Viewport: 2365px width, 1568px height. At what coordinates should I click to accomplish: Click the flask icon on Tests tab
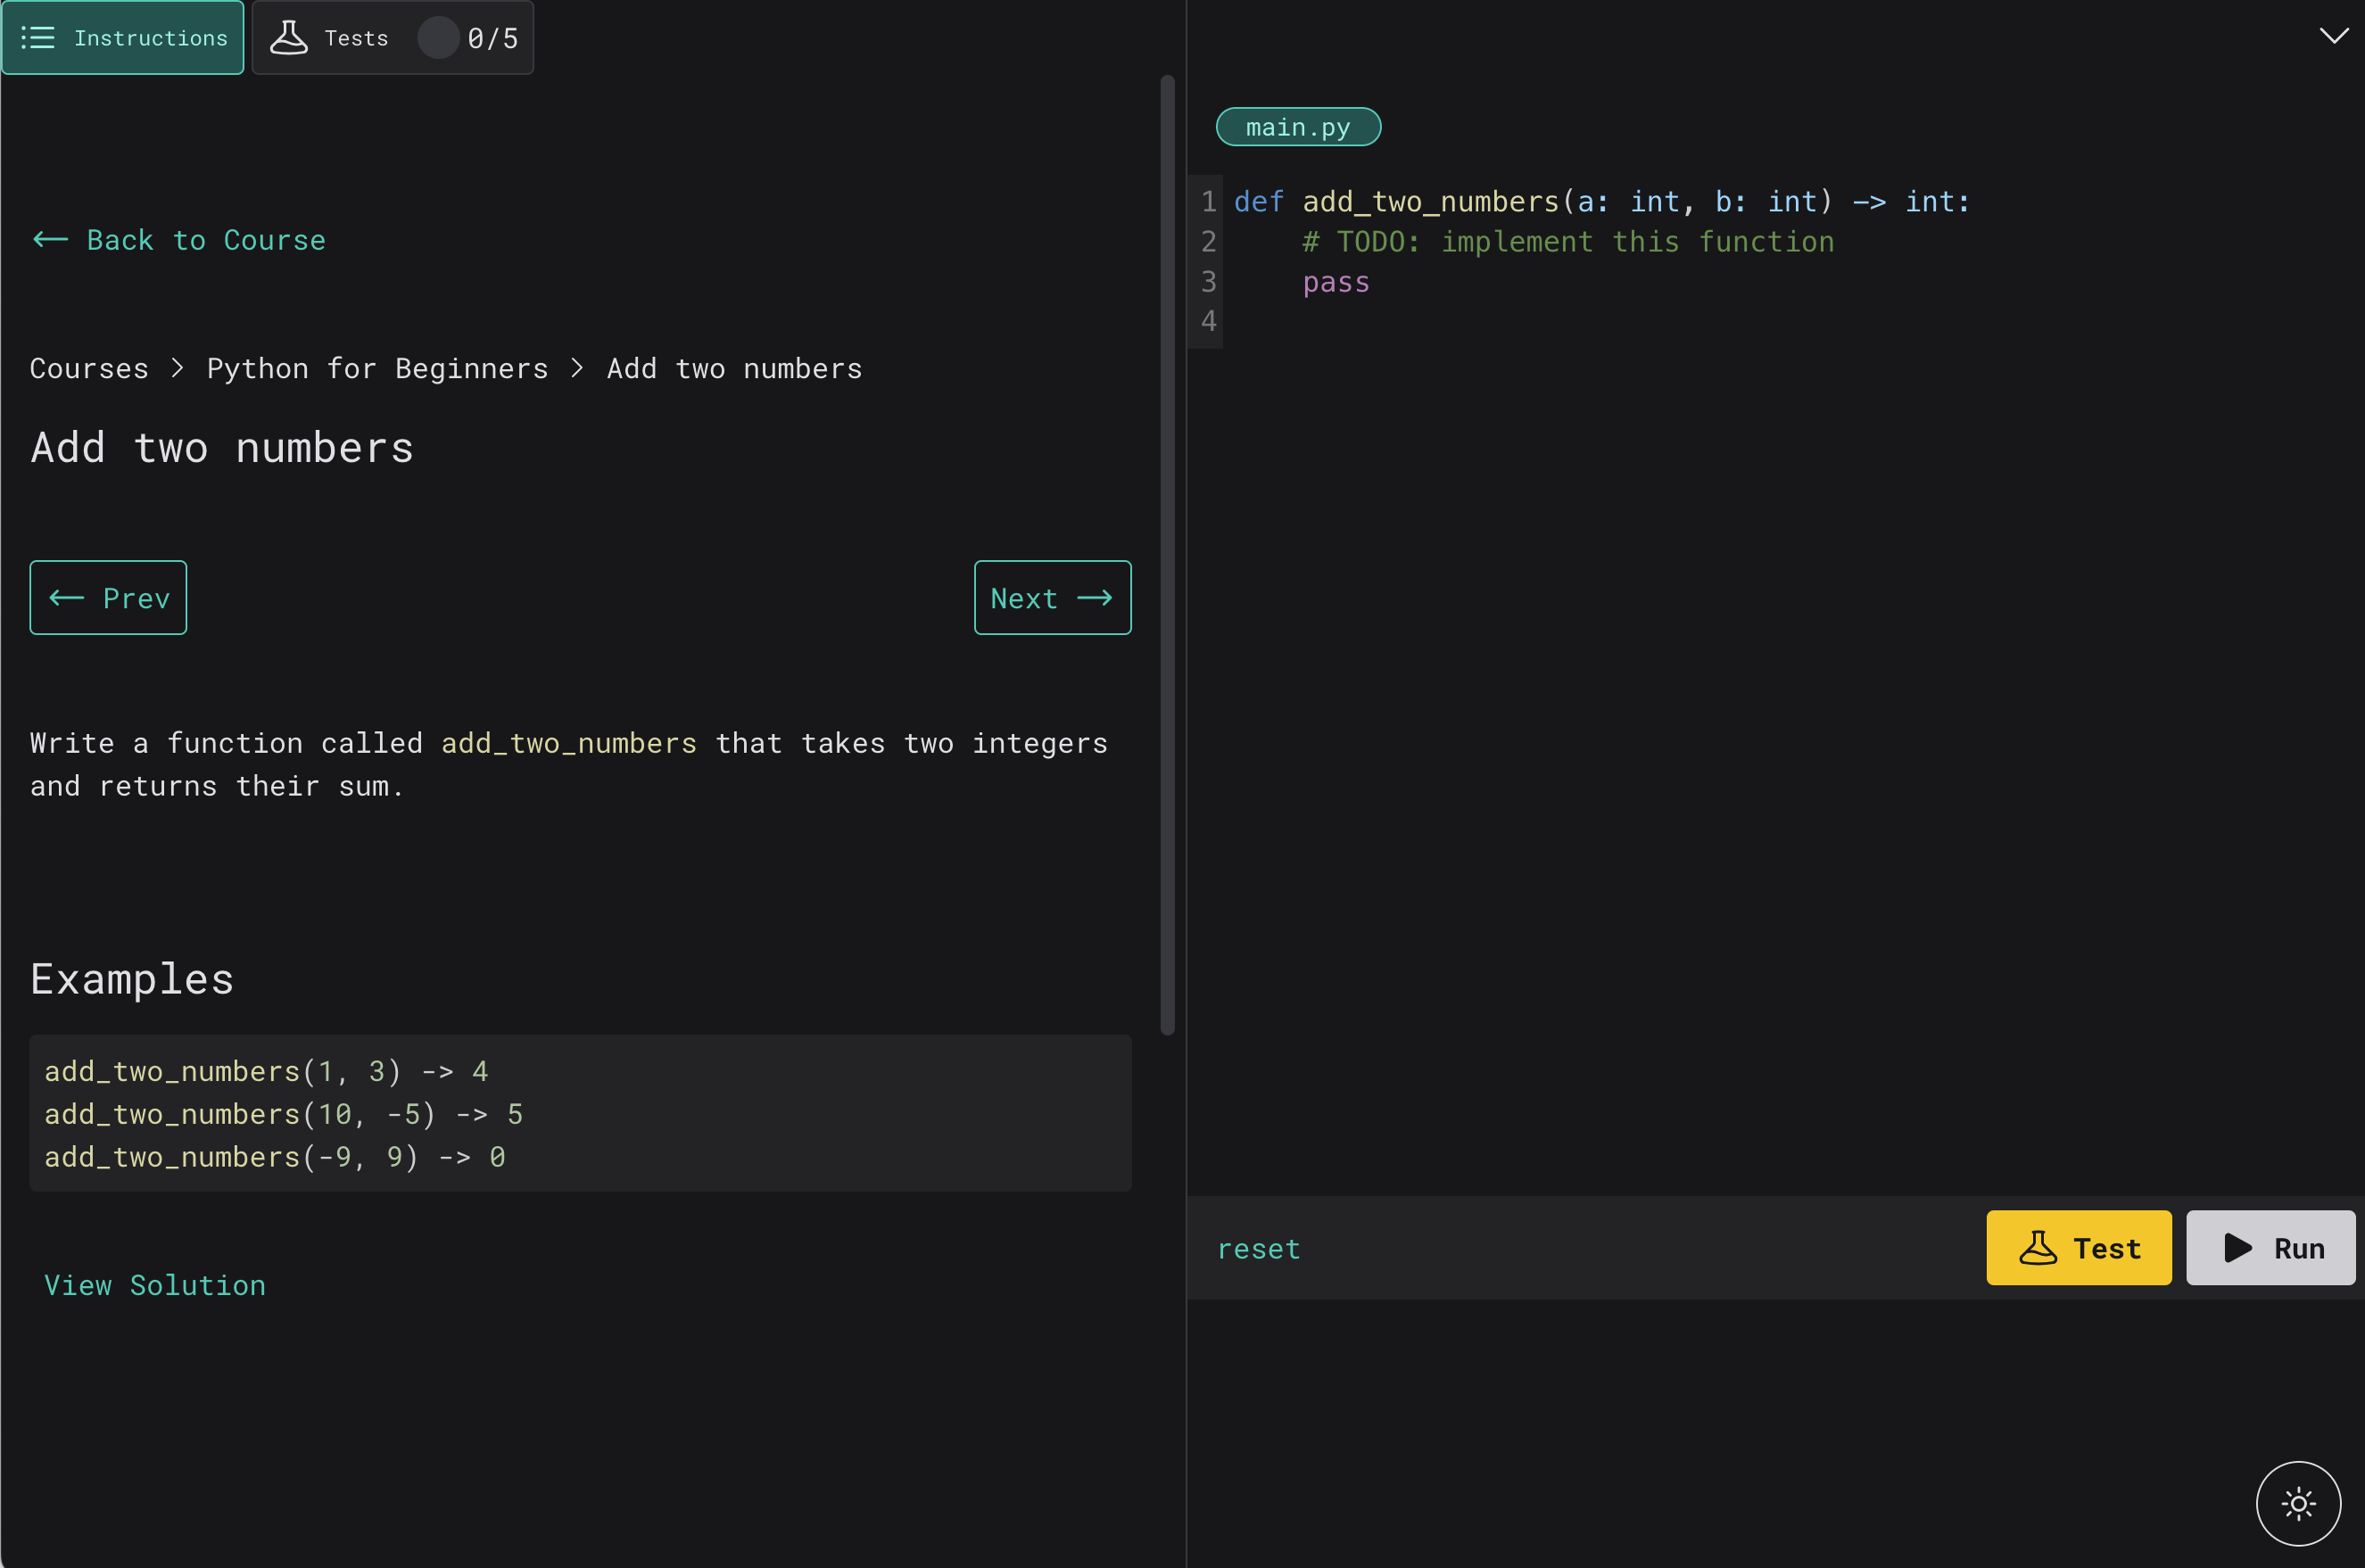click(289, 38)
